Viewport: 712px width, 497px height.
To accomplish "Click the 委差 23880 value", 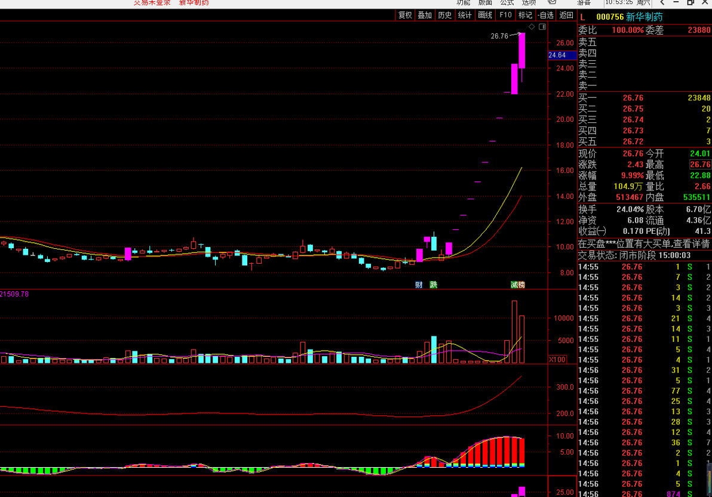I will click(699, 30).
